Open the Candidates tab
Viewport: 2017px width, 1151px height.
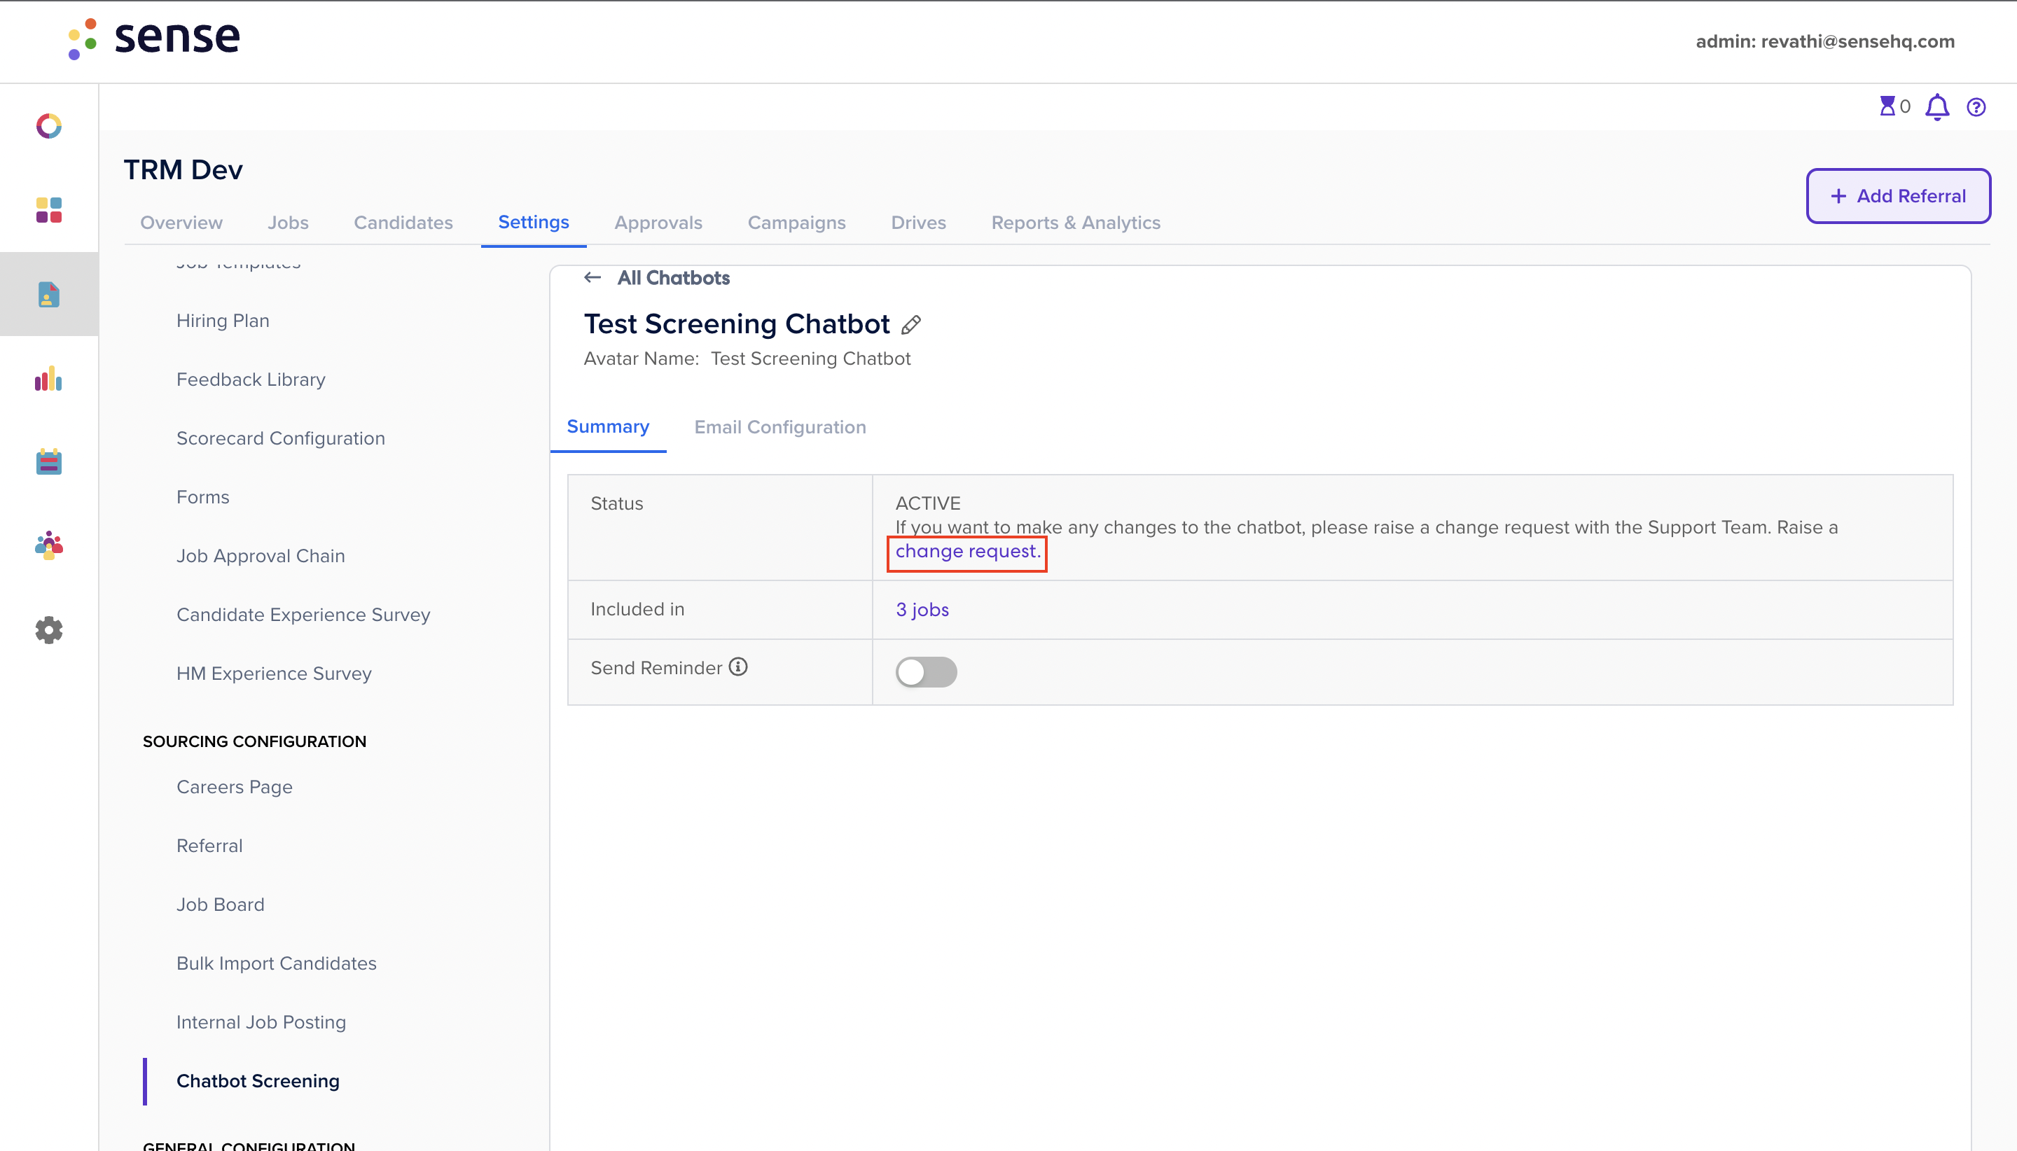tap(403, 223)
